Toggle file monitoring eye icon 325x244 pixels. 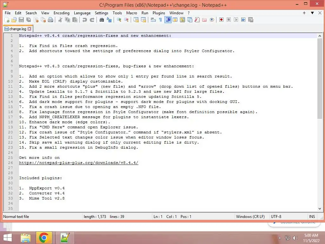click(212, 20)
